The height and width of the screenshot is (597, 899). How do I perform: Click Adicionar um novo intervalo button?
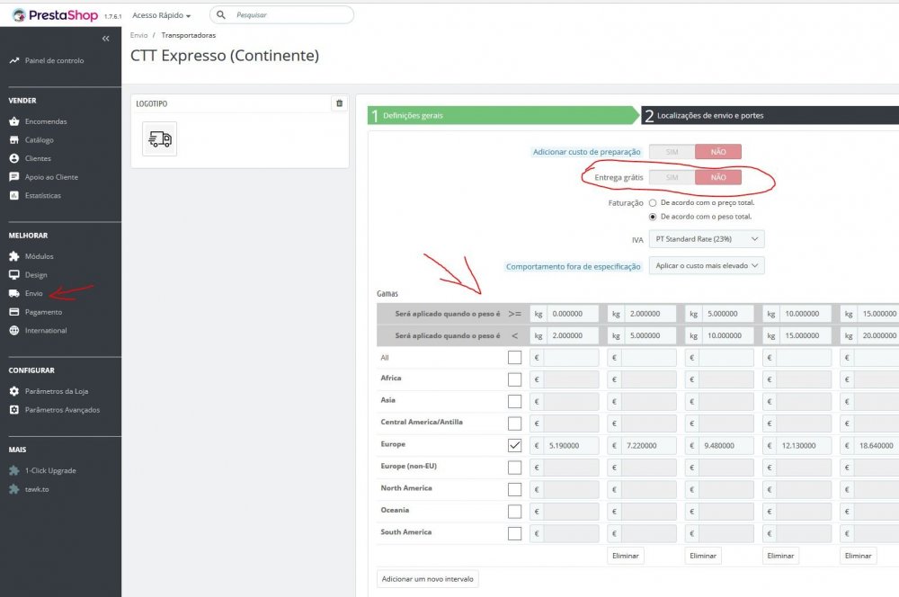pos(428,579)
